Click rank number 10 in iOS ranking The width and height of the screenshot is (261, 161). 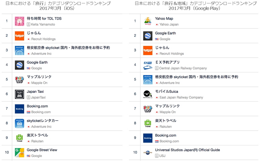pos(7,152)
